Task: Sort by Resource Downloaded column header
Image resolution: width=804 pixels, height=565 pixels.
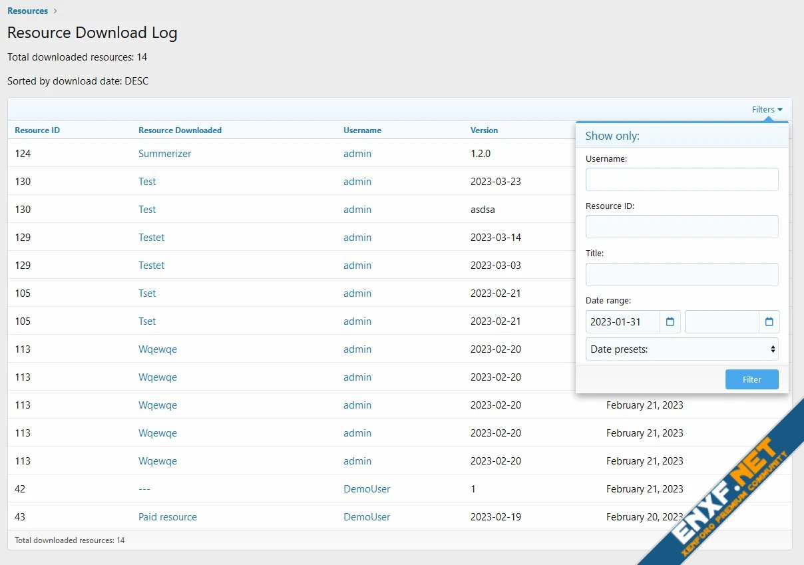Action: (x=180, y=130)
